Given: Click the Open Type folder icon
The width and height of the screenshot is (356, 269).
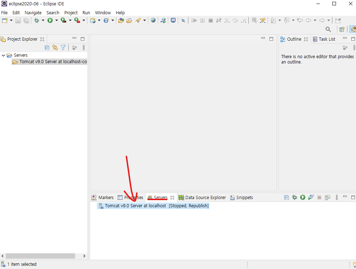Looking at the screenshot, I should point(121,20).
